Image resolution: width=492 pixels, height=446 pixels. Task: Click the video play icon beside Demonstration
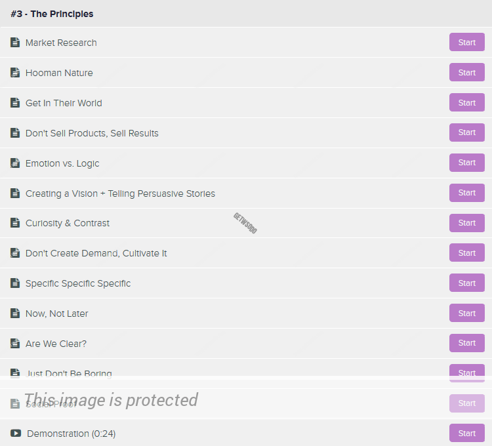[16, 434]
